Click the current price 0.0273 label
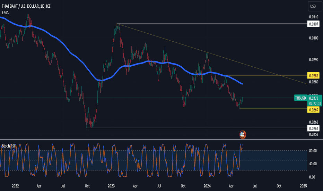 (314, 98)
